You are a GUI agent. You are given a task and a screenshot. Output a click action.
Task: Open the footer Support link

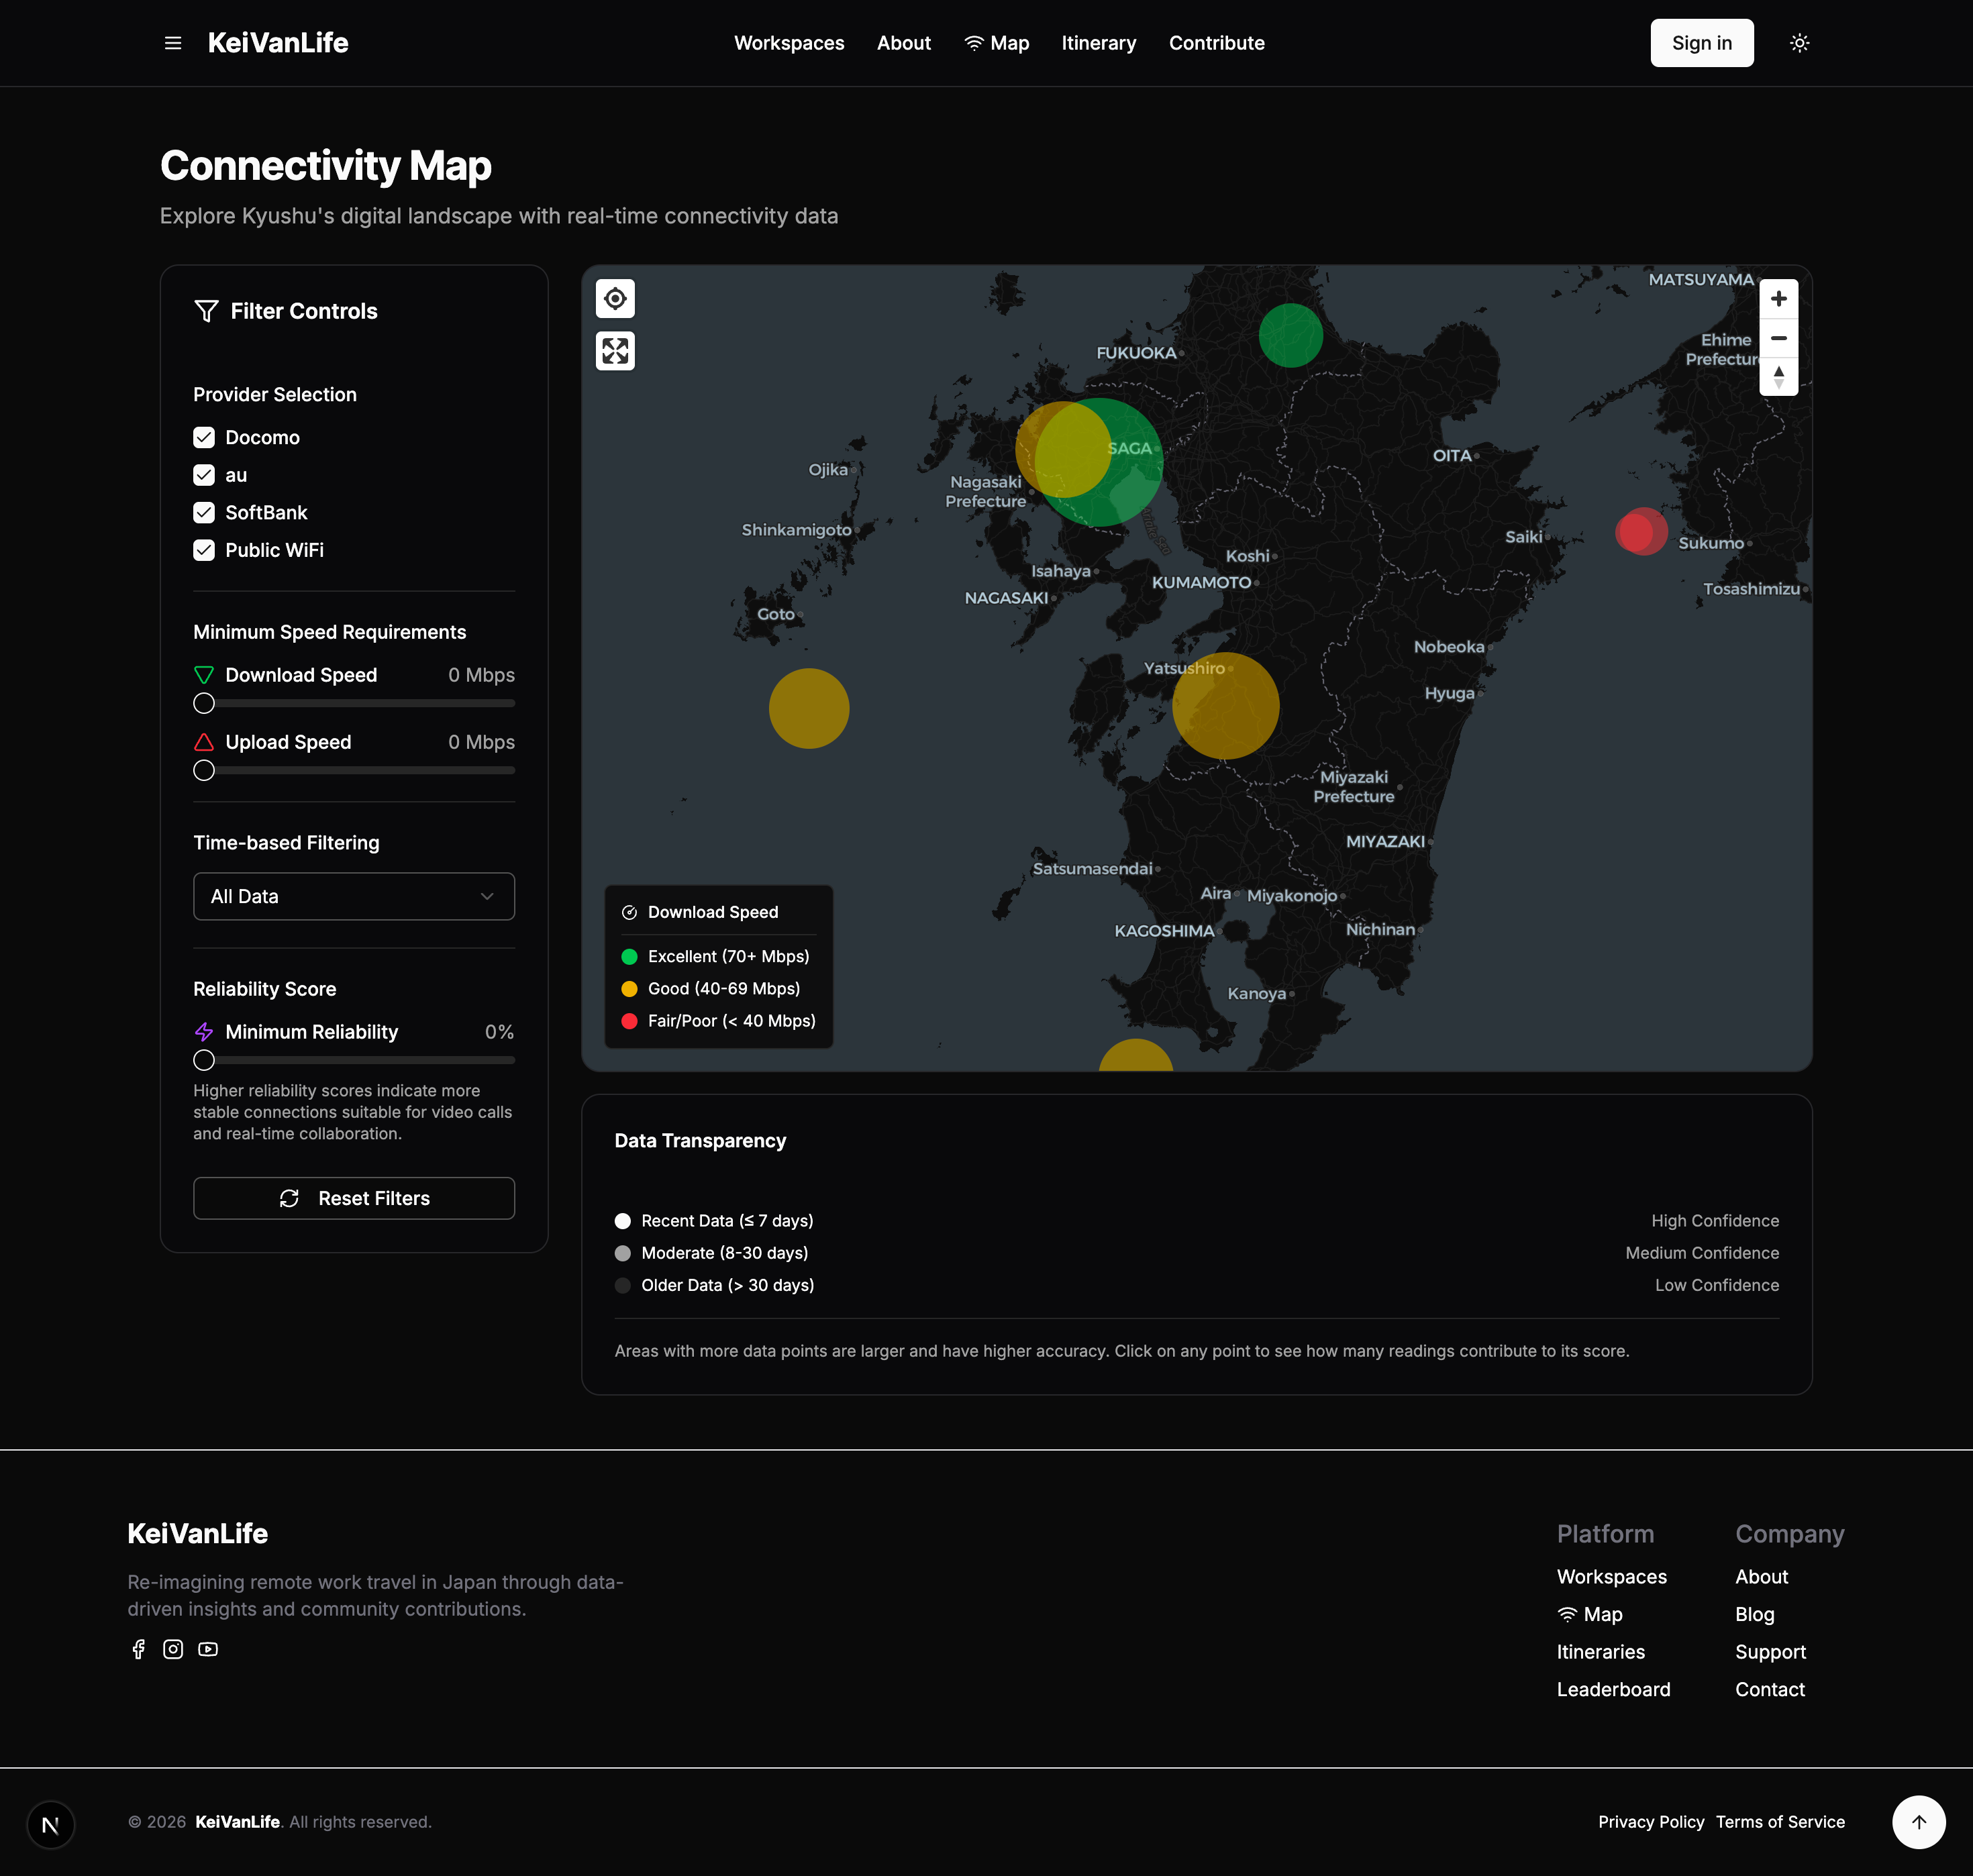pyautogui.click(x=1770, y=1652)
